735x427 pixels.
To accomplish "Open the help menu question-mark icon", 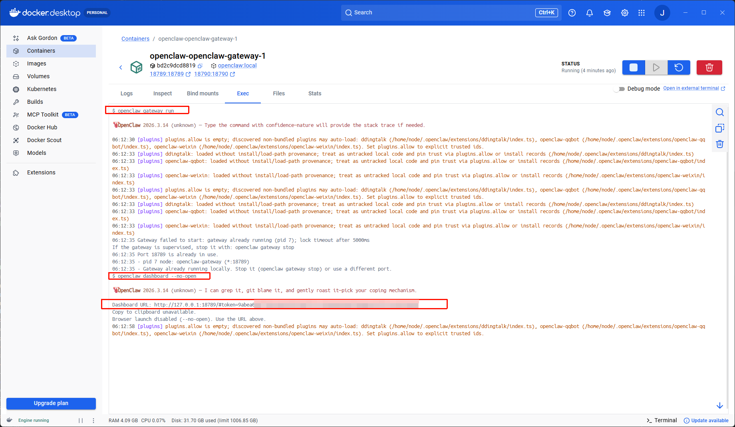I will 572,13.
